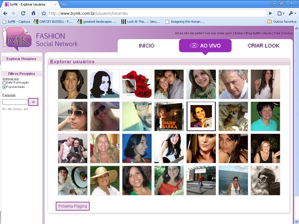Viewport: 299px width, 224px height.
Task: Switch to the INÍCIO tab
Action: click(147, 46)
